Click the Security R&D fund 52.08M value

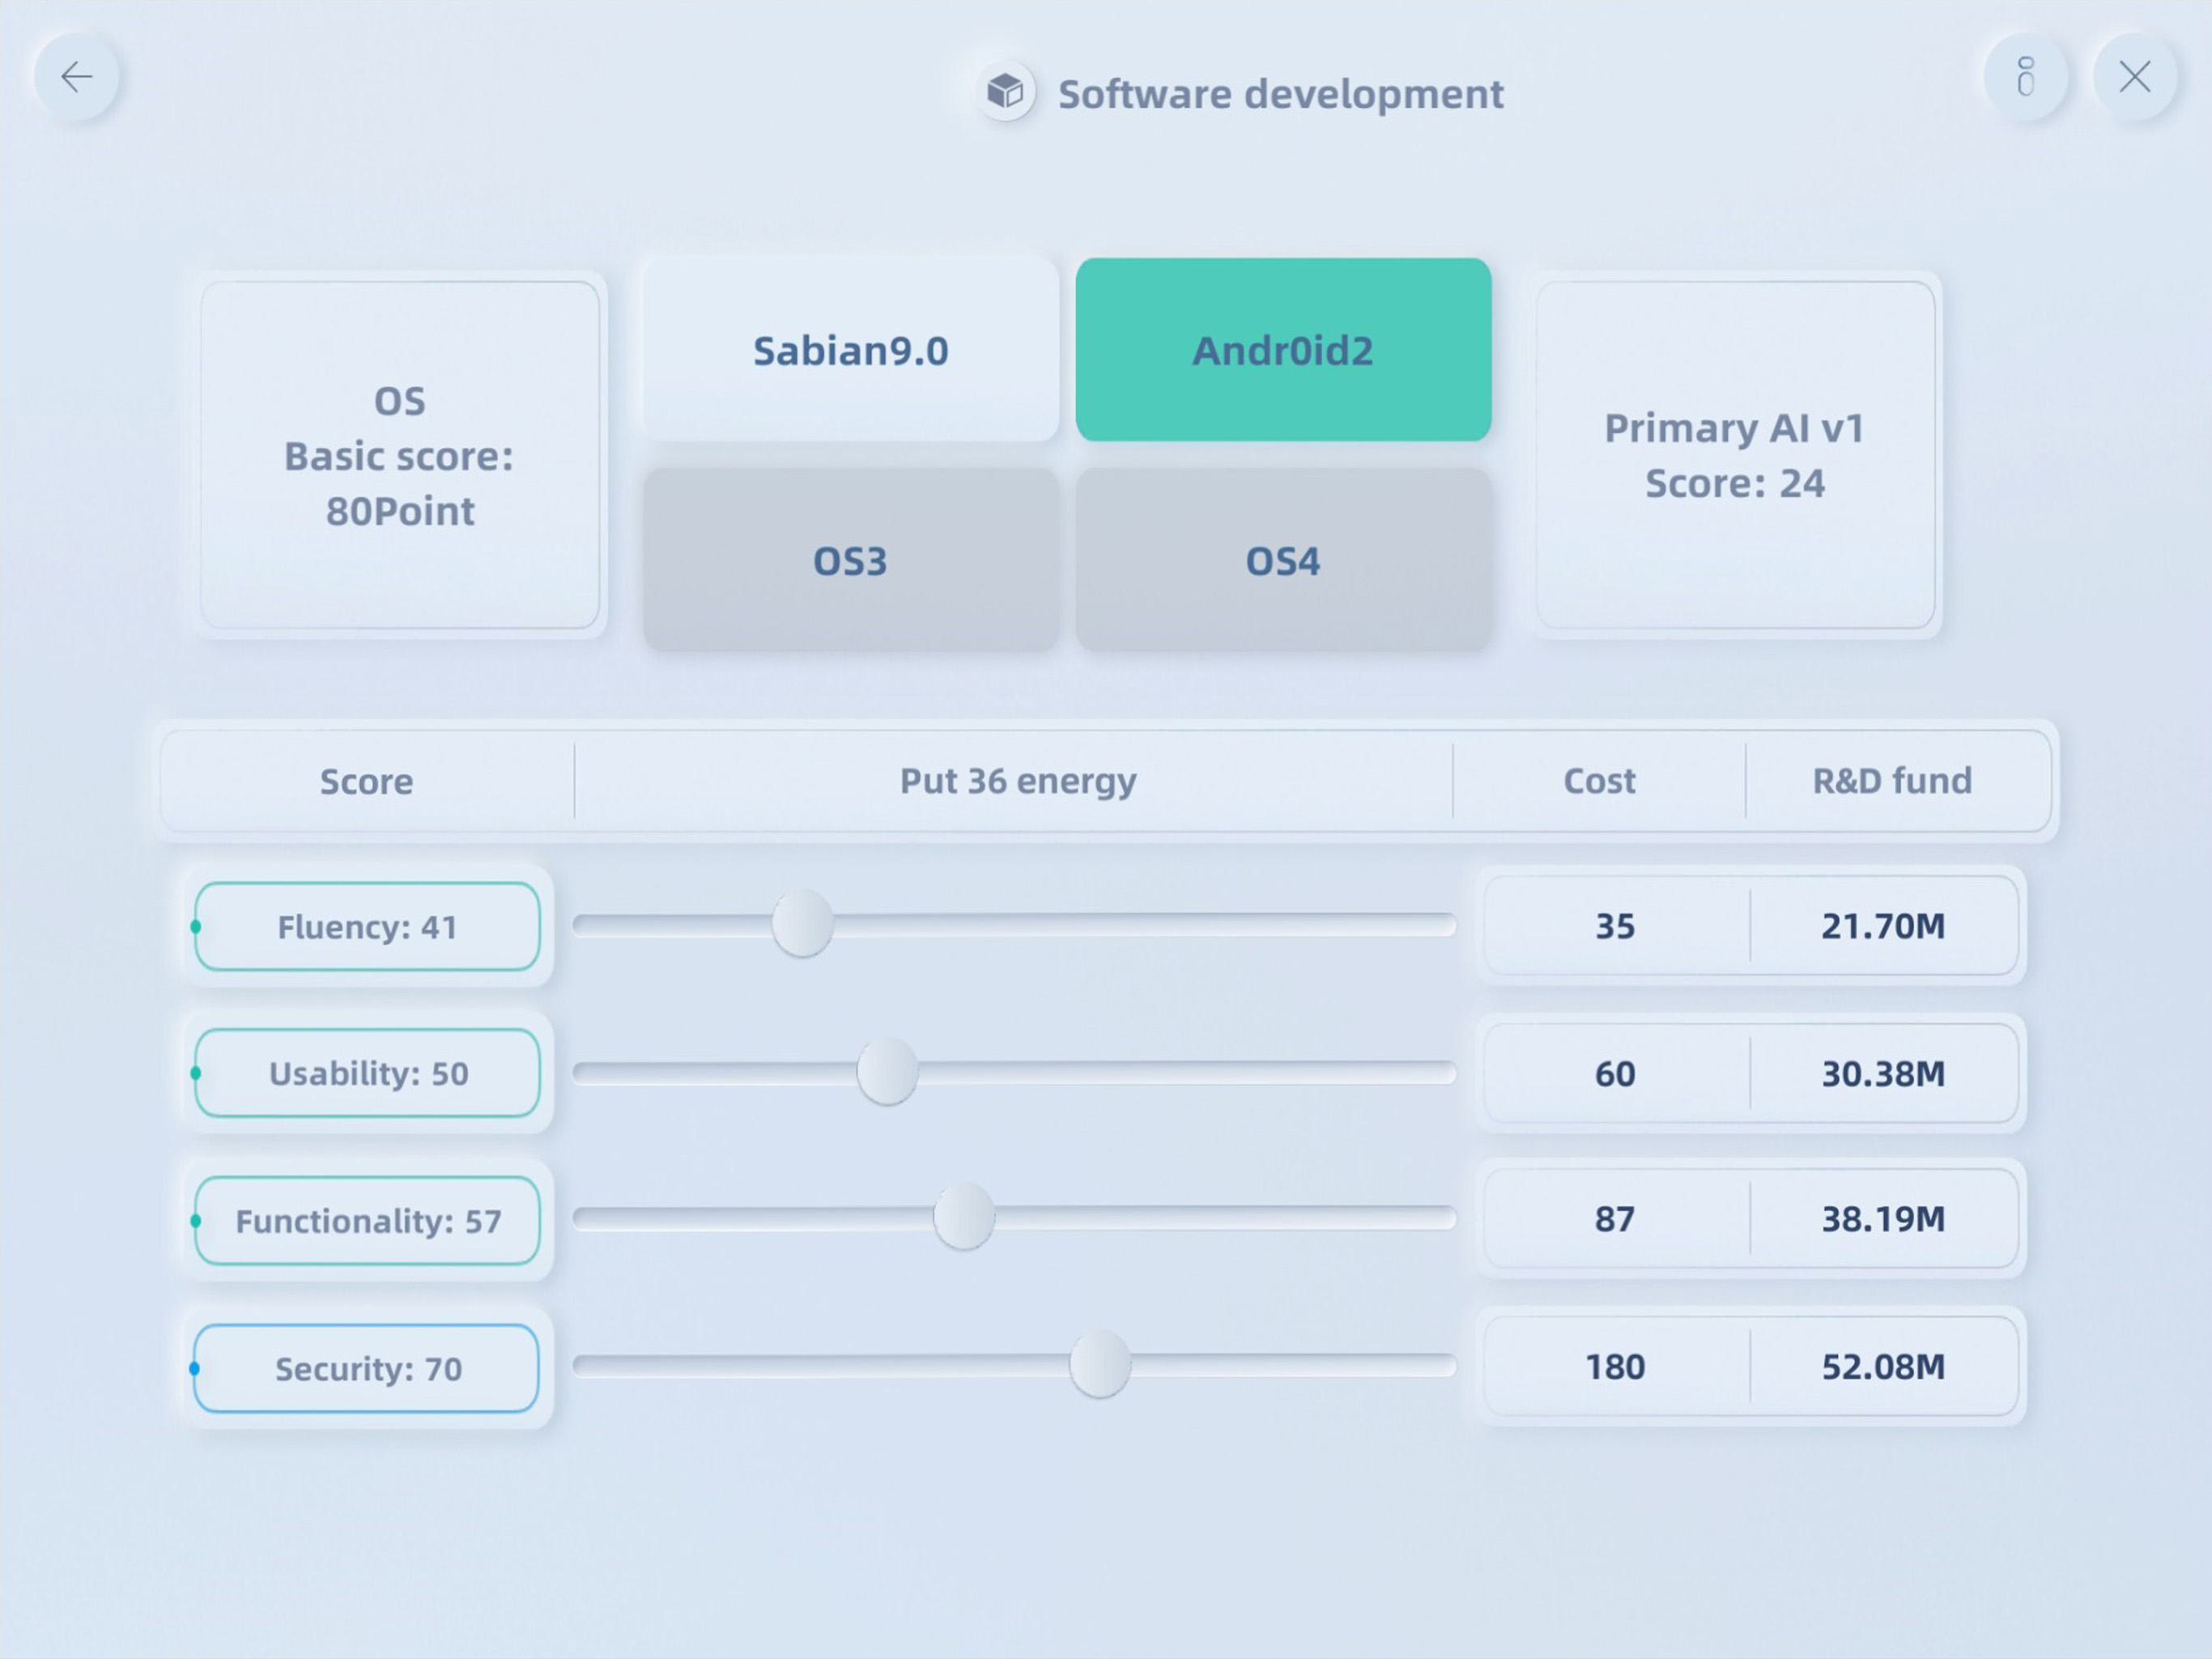click(x=1883, y=1367)
